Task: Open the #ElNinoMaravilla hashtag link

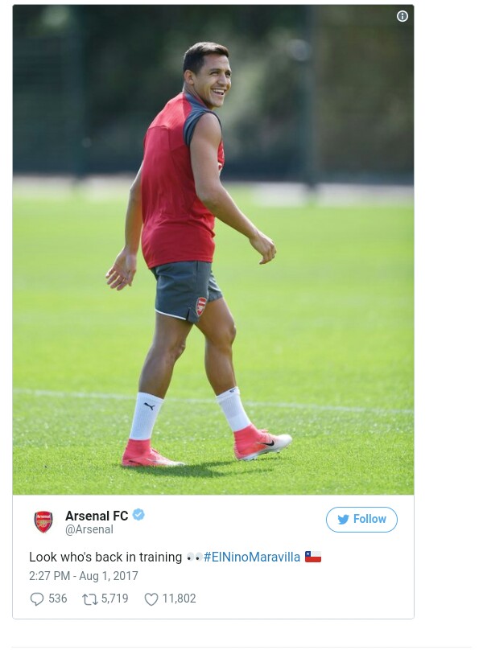Action: [252, 557]
